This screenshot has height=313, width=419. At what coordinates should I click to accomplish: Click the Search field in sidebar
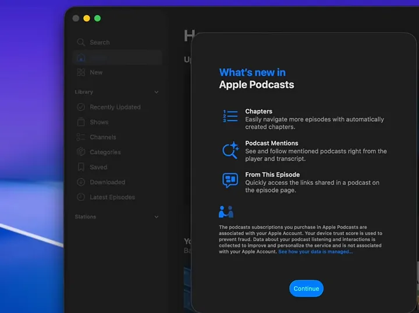pyautogui.click(x=118, y=42)
